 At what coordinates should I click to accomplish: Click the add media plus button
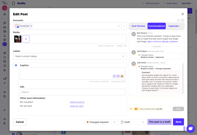[26, 39]
